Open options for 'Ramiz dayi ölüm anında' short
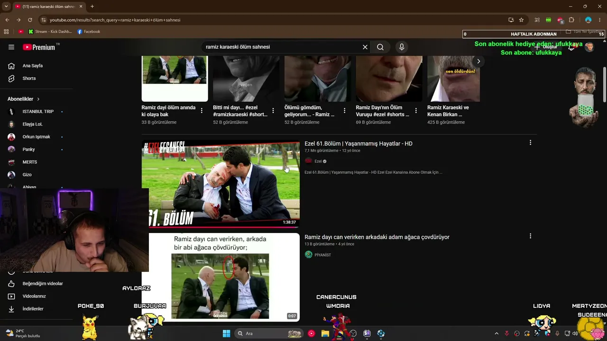The width and height of the screenshot is (607, 341). click(x=202, y=111)
